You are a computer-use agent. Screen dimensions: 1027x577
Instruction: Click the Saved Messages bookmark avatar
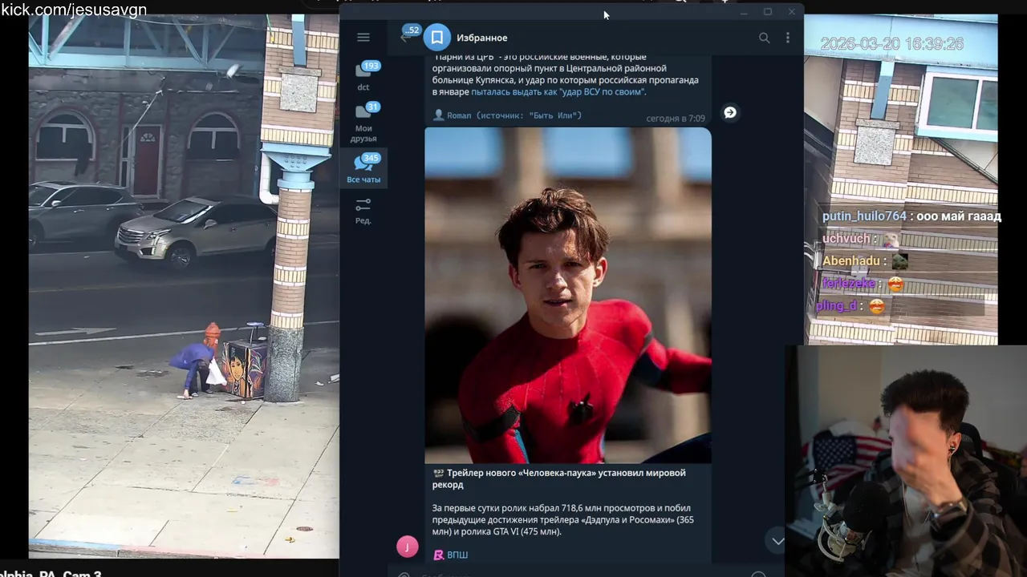437,38
